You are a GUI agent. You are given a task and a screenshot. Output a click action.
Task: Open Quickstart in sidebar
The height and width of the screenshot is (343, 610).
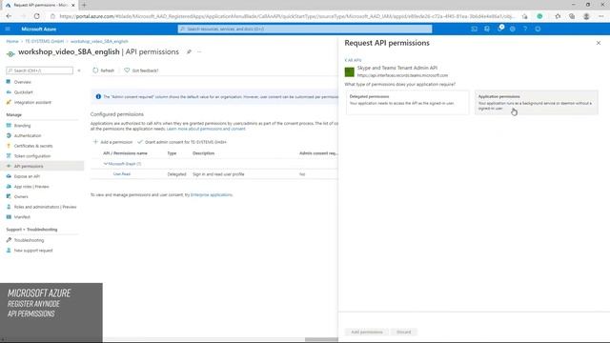tap(23, 92)
